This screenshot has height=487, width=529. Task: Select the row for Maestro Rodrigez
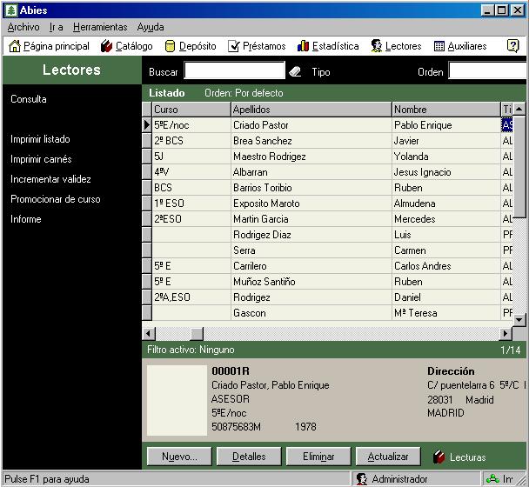click(269, 157)
